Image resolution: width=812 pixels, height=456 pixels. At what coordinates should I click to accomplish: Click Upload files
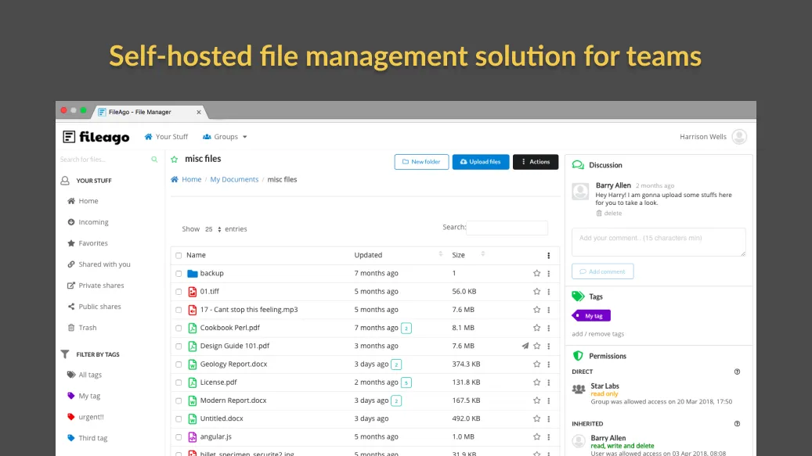482,162
